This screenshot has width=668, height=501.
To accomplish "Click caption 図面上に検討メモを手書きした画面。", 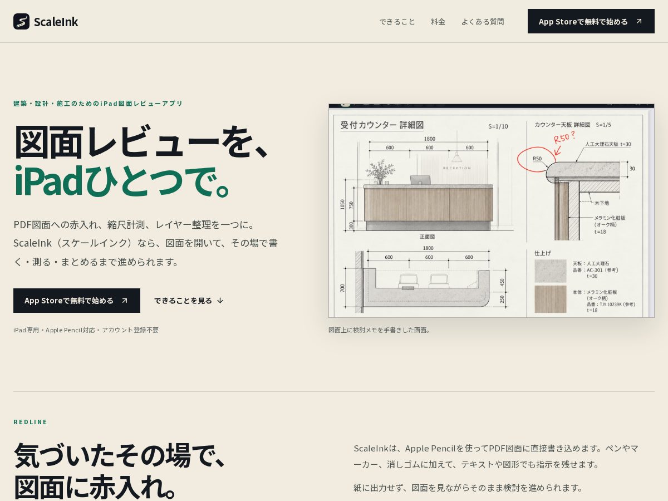I will click(380, 330).
